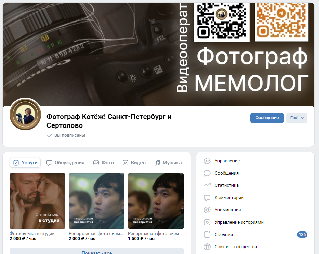This screenshot has width=319, height=254.
Task: Open the Управление settings gear icon
Action: coord(207,161)
